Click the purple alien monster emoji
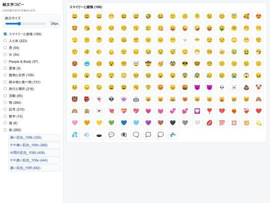This screenshot has width=270, height=203. pyautogui.click(x=123, y=99)
